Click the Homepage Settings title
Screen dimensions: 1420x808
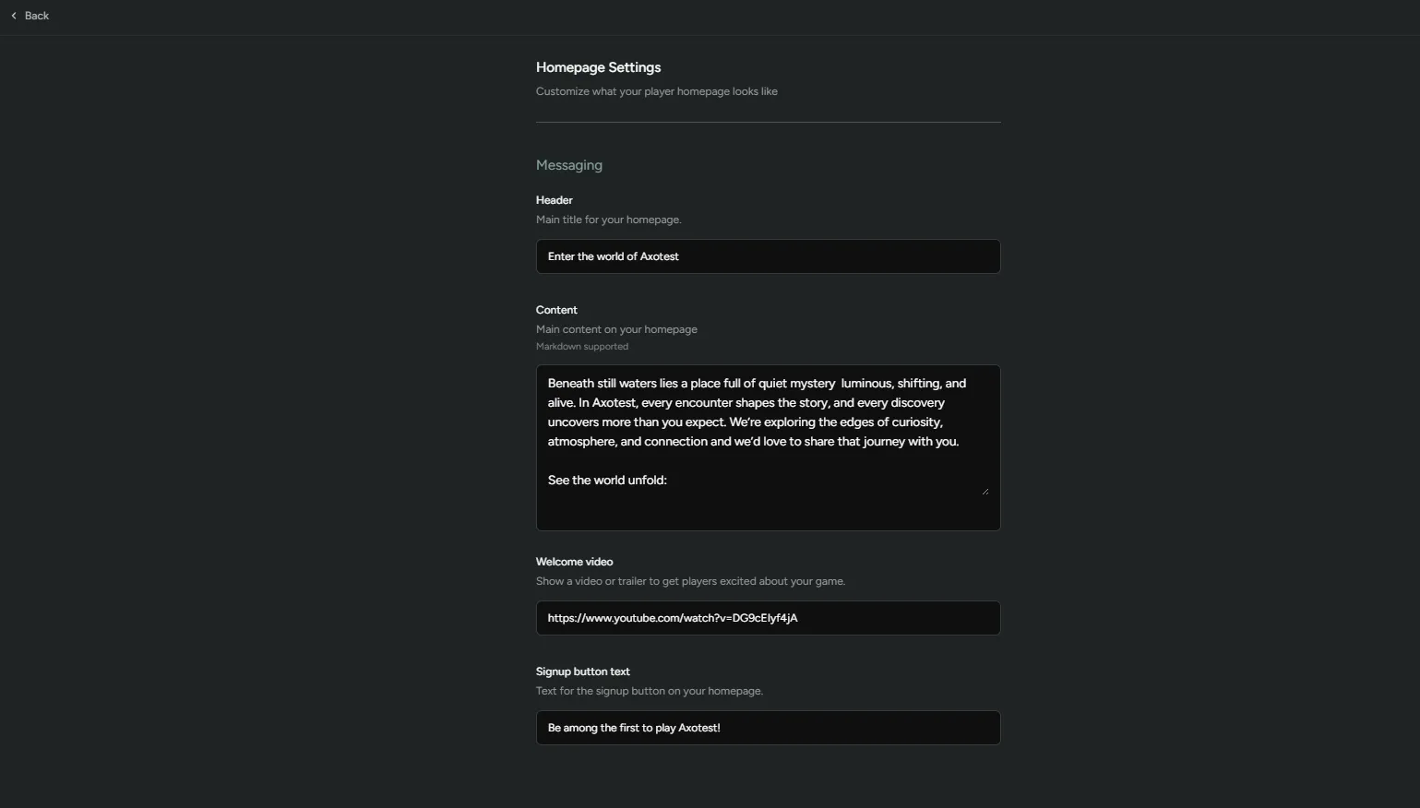pos(598,66)
